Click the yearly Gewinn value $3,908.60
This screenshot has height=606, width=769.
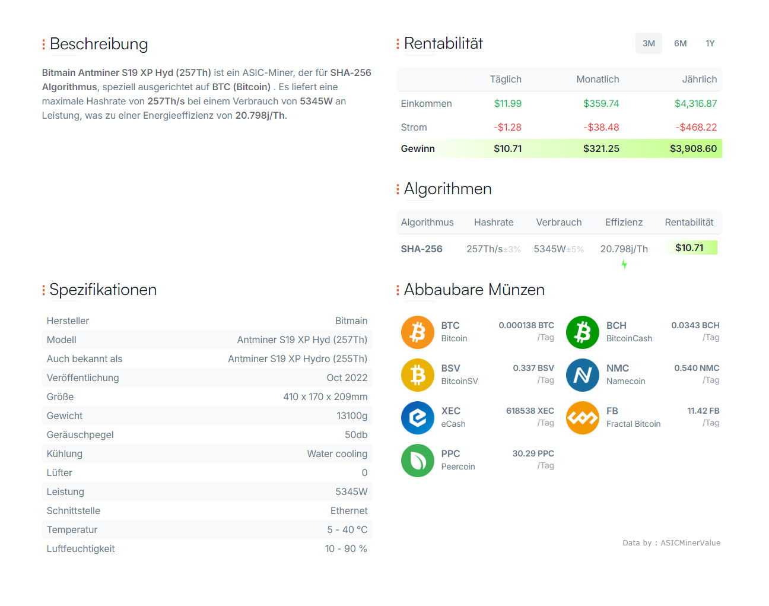pos(693,148)
